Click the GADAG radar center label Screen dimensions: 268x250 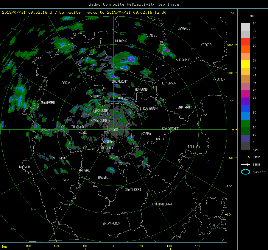(113, 130)
